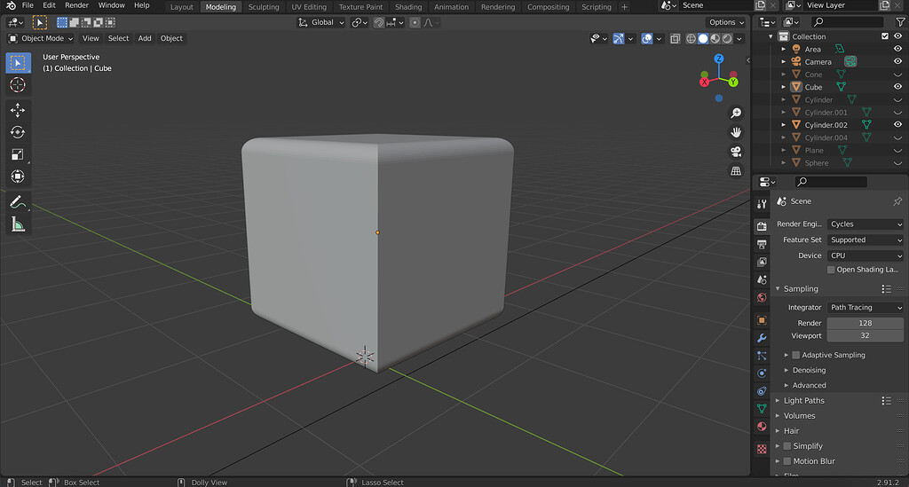Open Feature Set Supported dropdown
This screenshot has height=487, width=909.
coord(865,240)
